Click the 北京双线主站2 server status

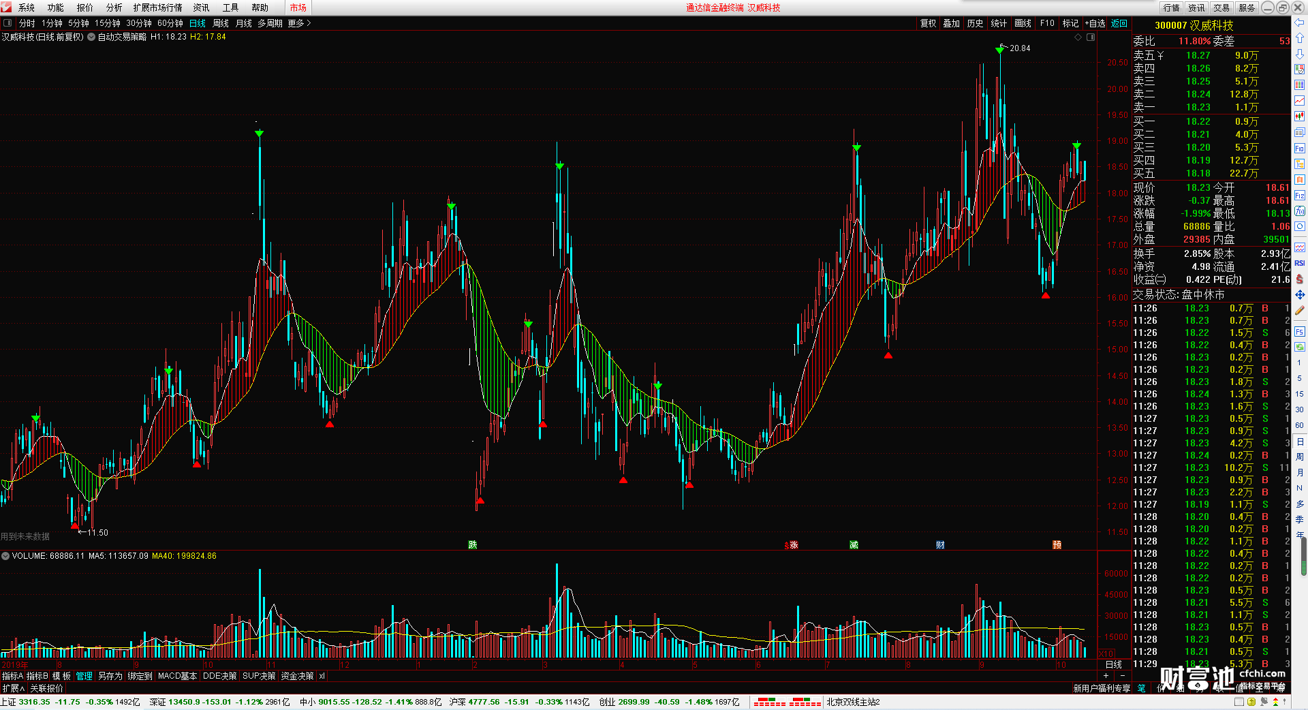coord(854,702)
